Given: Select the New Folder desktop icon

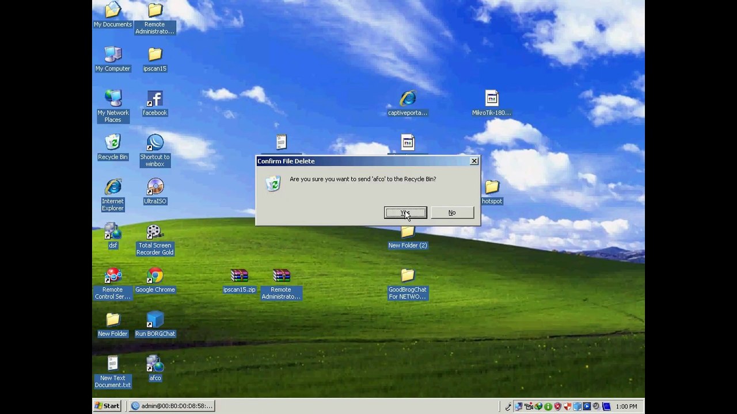Looking at the screenshot, I should pos(113,325).
